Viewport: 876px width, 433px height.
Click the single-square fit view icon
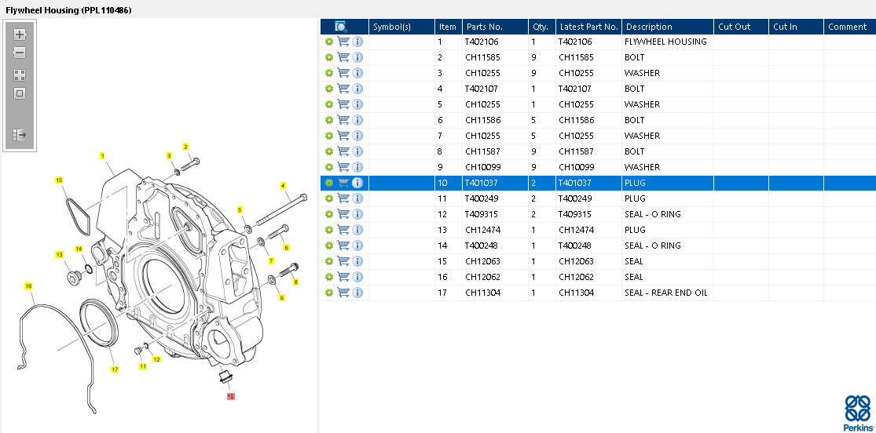[20, 93]
